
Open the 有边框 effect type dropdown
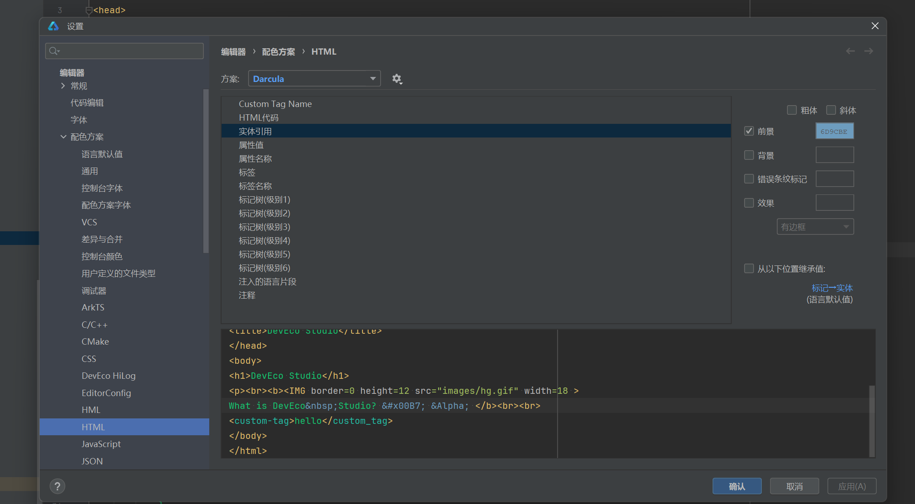point(815,227)
